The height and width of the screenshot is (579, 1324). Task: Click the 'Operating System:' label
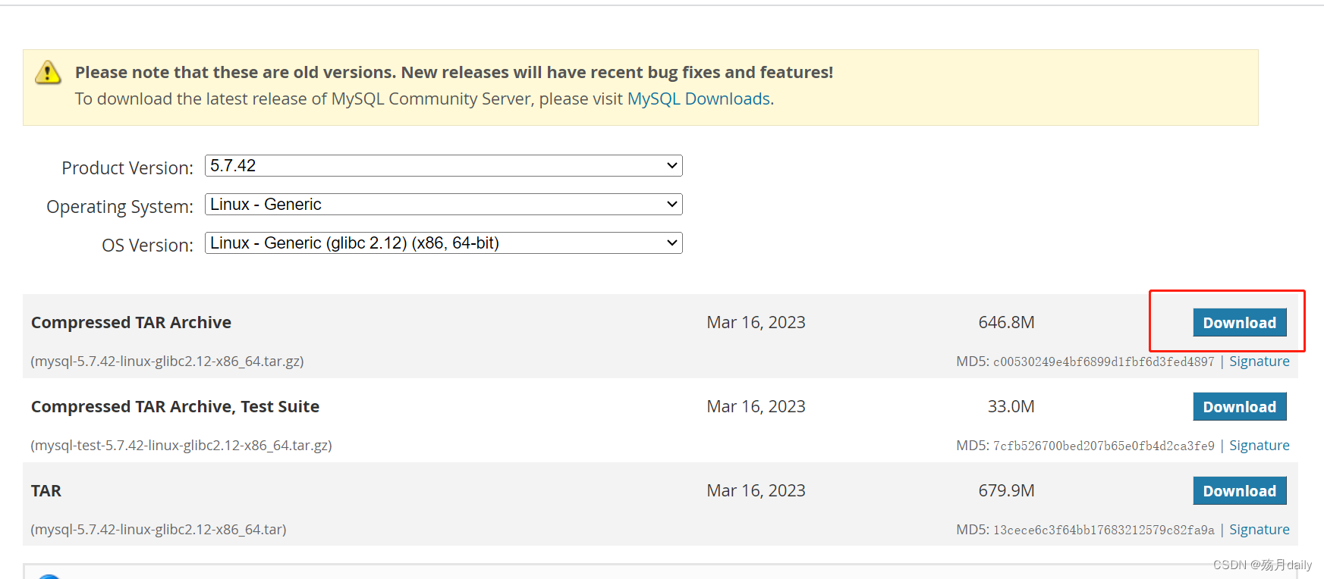pos(120,207)
